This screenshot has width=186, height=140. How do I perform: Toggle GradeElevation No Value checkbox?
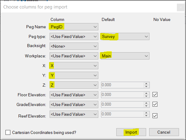tap(155, 104)
